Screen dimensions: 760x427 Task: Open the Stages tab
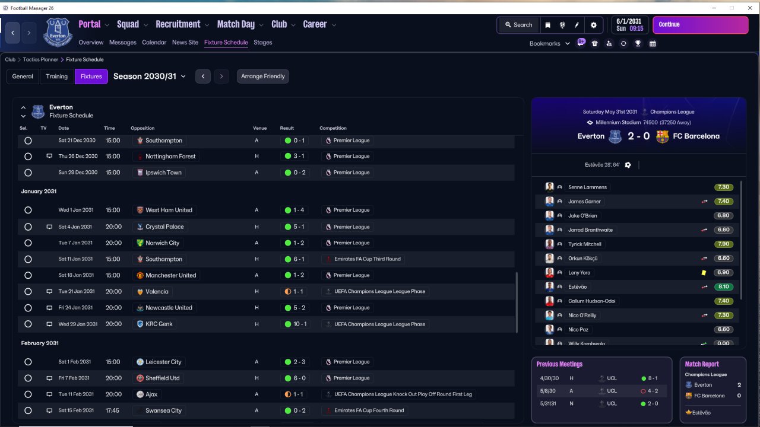[263, 43]
